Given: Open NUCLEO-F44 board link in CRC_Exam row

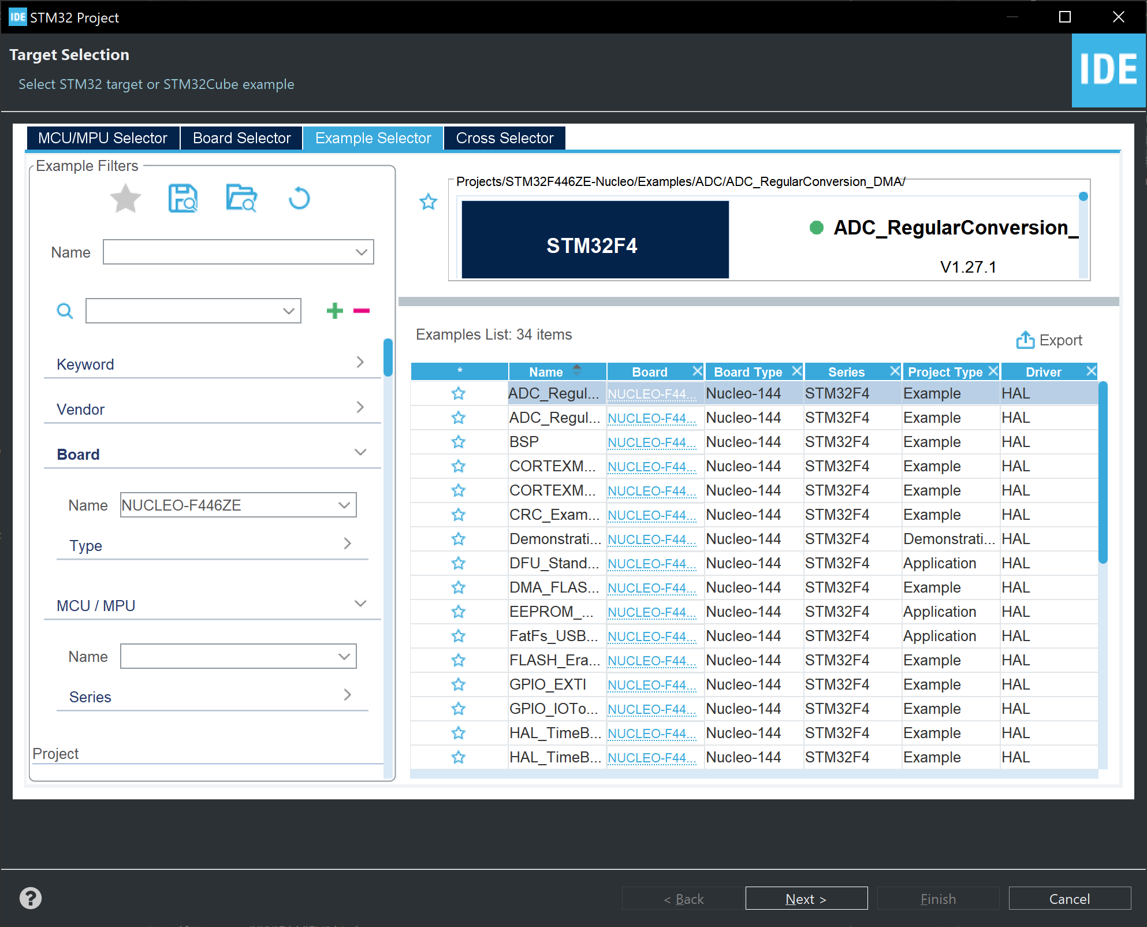Looking at the screenshot, I should click(651, 515).
